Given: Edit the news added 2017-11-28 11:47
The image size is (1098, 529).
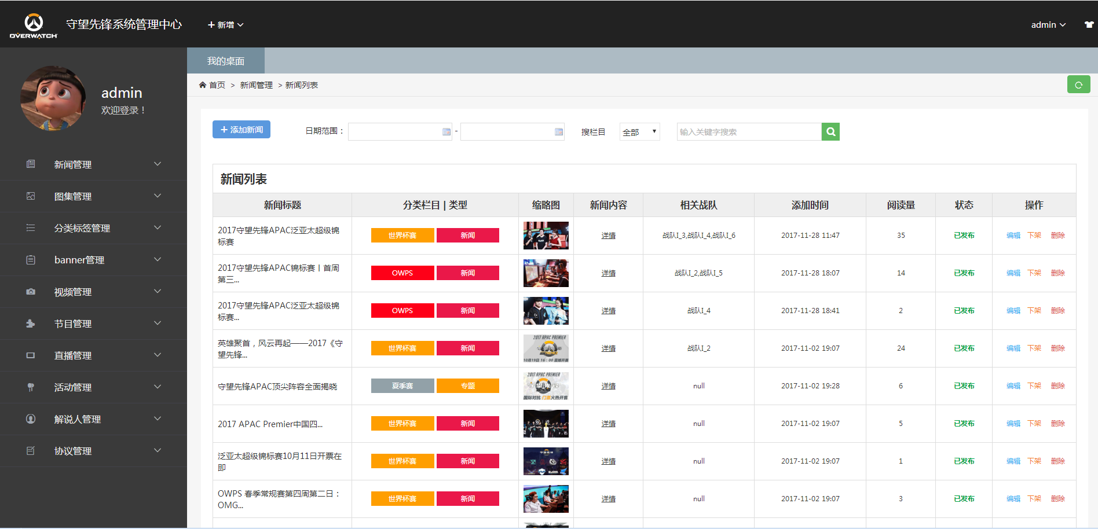Looking at the screenshot, I should point(1013,236).
